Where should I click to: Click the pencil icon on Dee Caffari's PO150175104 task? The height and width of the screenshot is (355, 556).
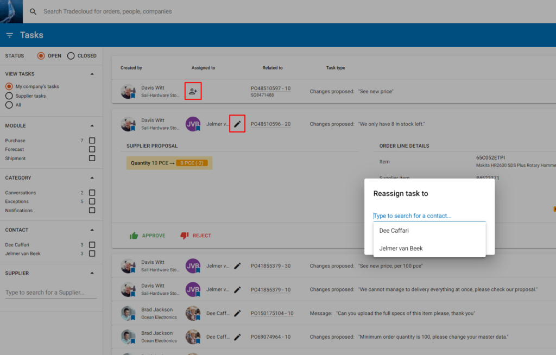(237, 313)
